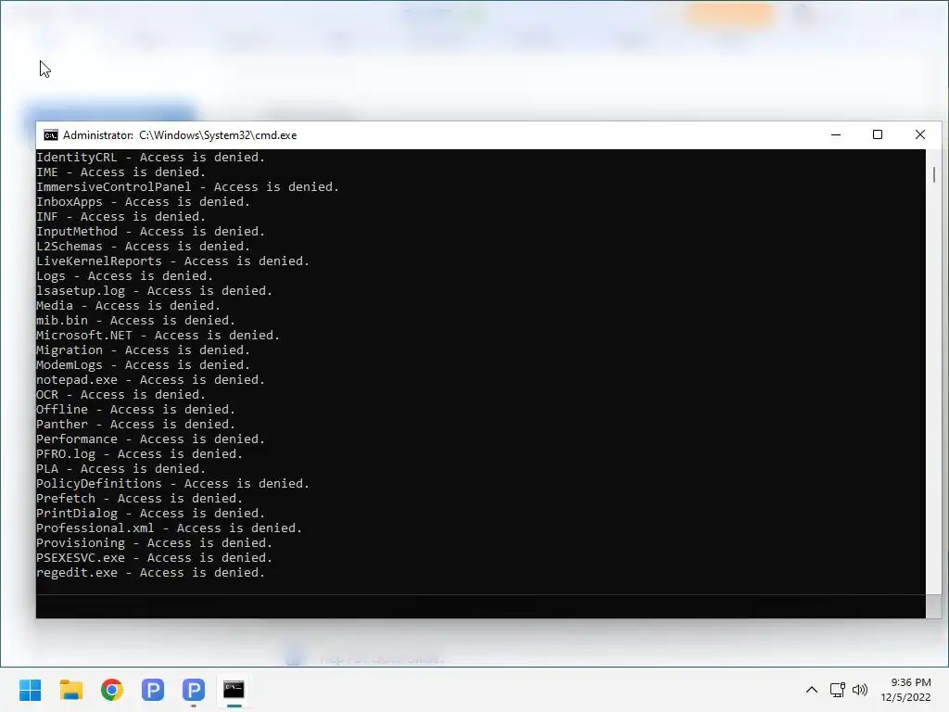Close the Command Prompt window
Viewport: 949px width, 712px height.
920,135
